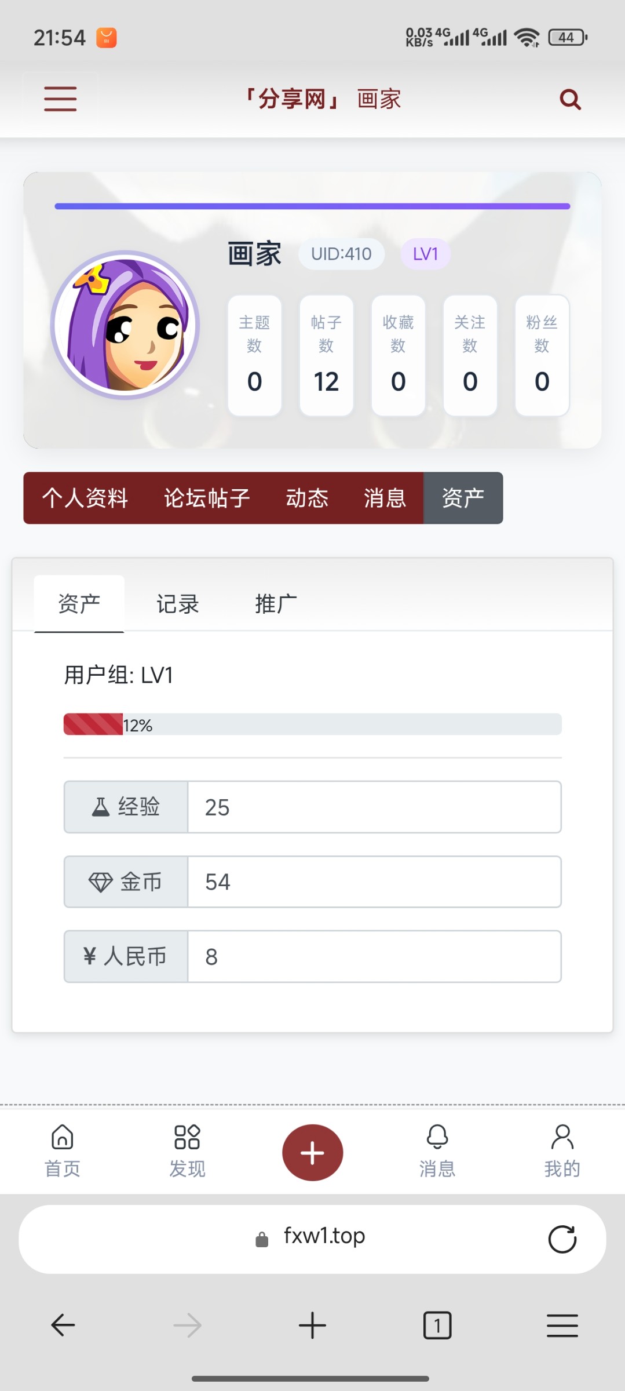Click the 12% level progress bar
The height and width of the screenshot is (1391, 625).
[312, 724]
